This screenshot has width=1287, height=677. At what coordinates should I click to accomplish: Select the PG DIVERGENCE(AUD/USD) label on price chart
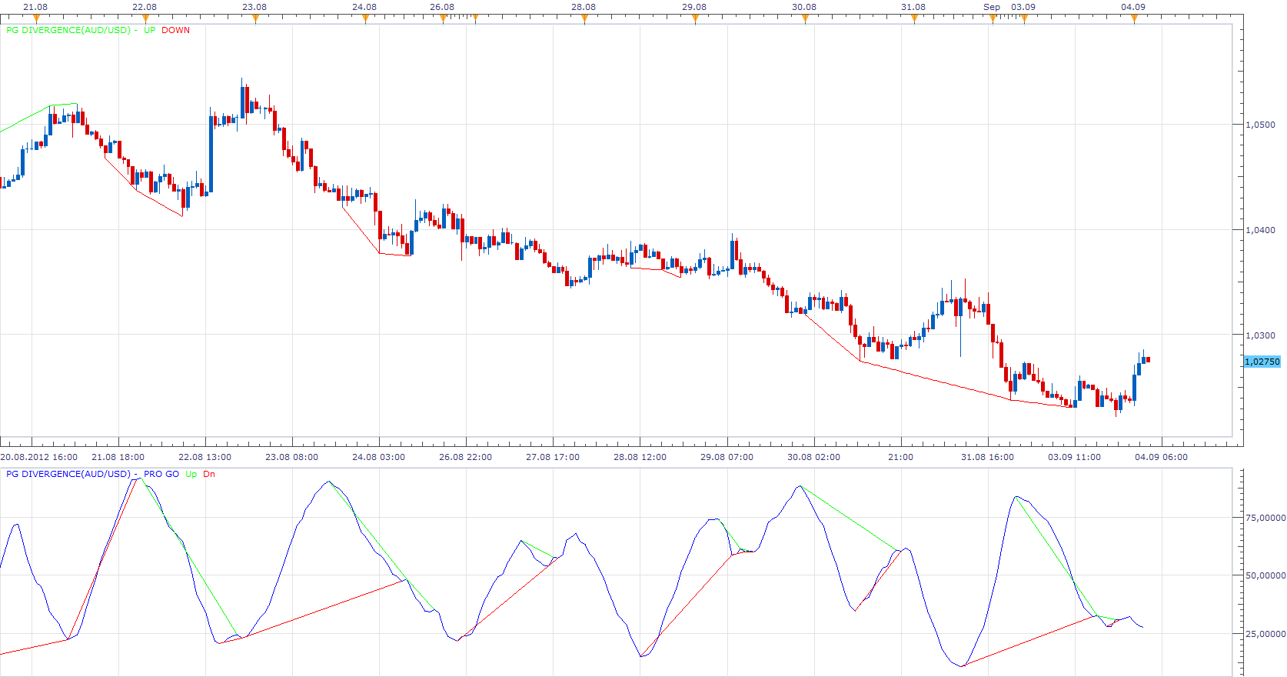pos(69,30)
